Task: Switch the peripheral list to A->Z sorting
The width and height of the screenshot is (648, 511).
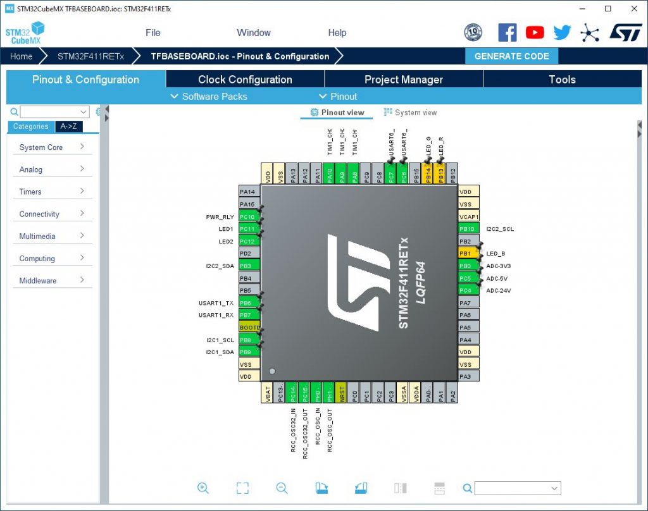Action: (x=69, y=126)
